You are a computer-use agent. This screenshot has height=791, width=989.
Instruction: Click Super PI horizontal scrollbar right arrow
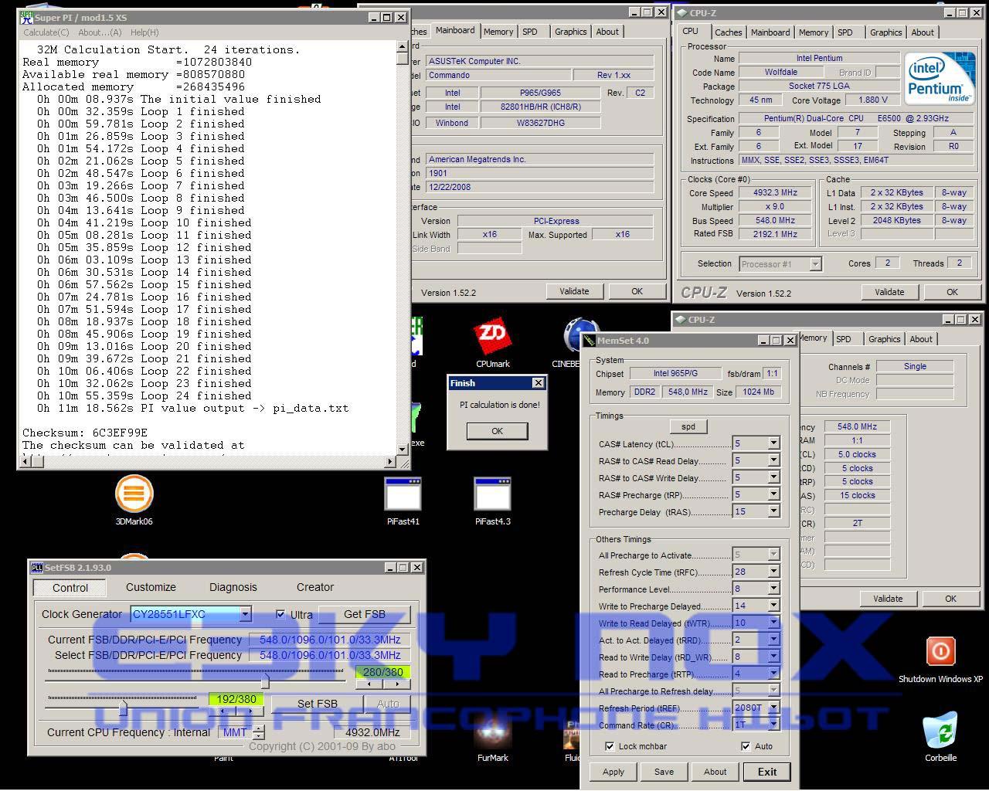[x=390, y=462]
